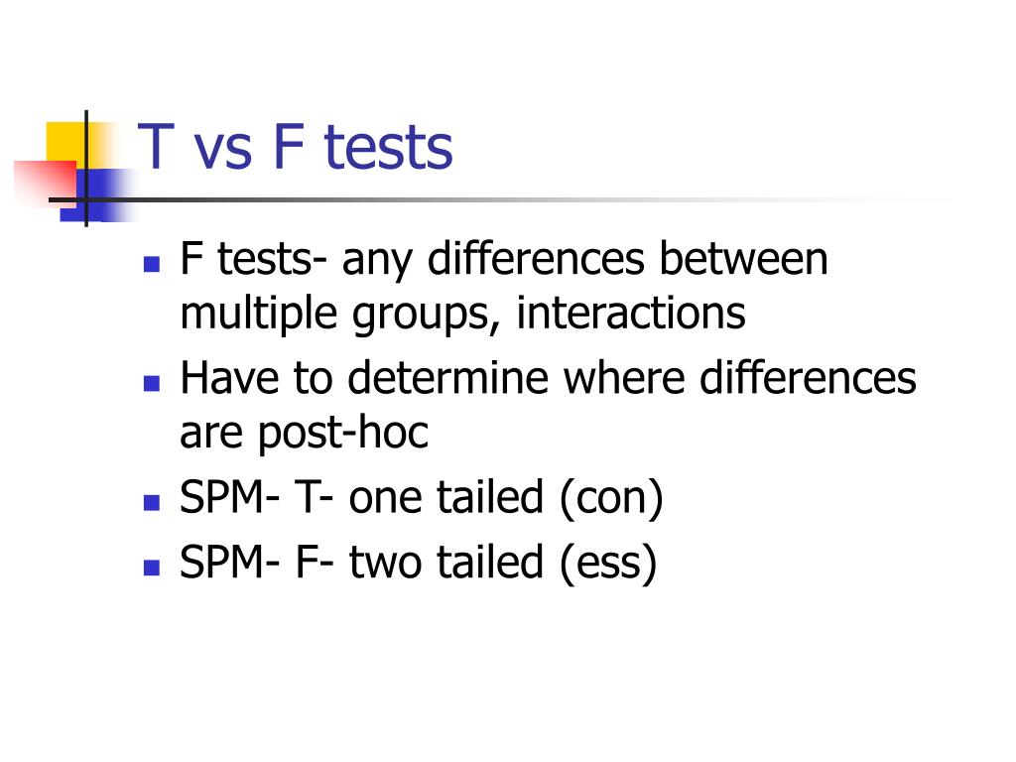Viewport: 1016px width, 762px height.
Task: Click the line 'SPM- F- two tailed (ess)'
Action: pyautogui.click(x=419, y=564)
